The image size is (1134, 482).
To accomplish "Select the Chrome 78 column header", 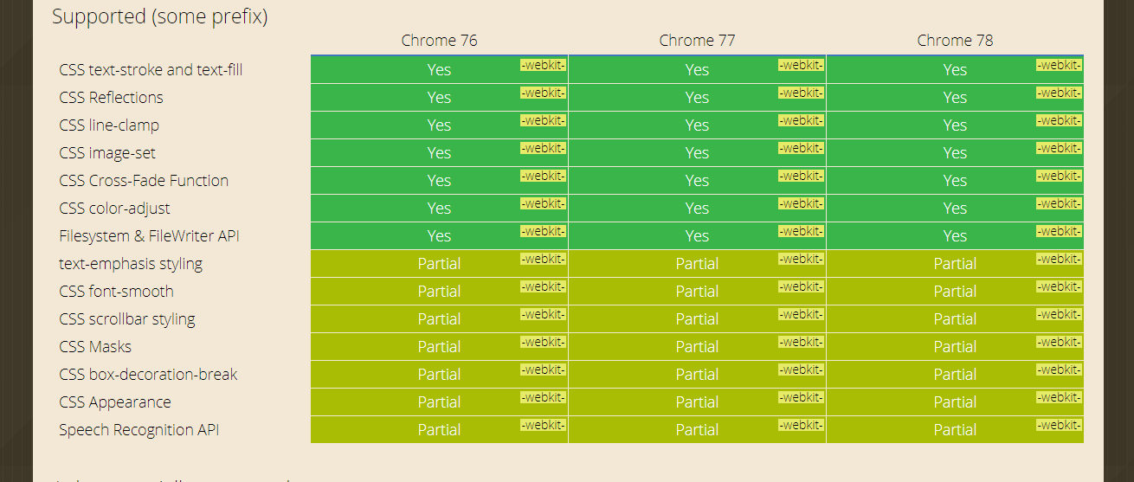I will pos(955,41).
